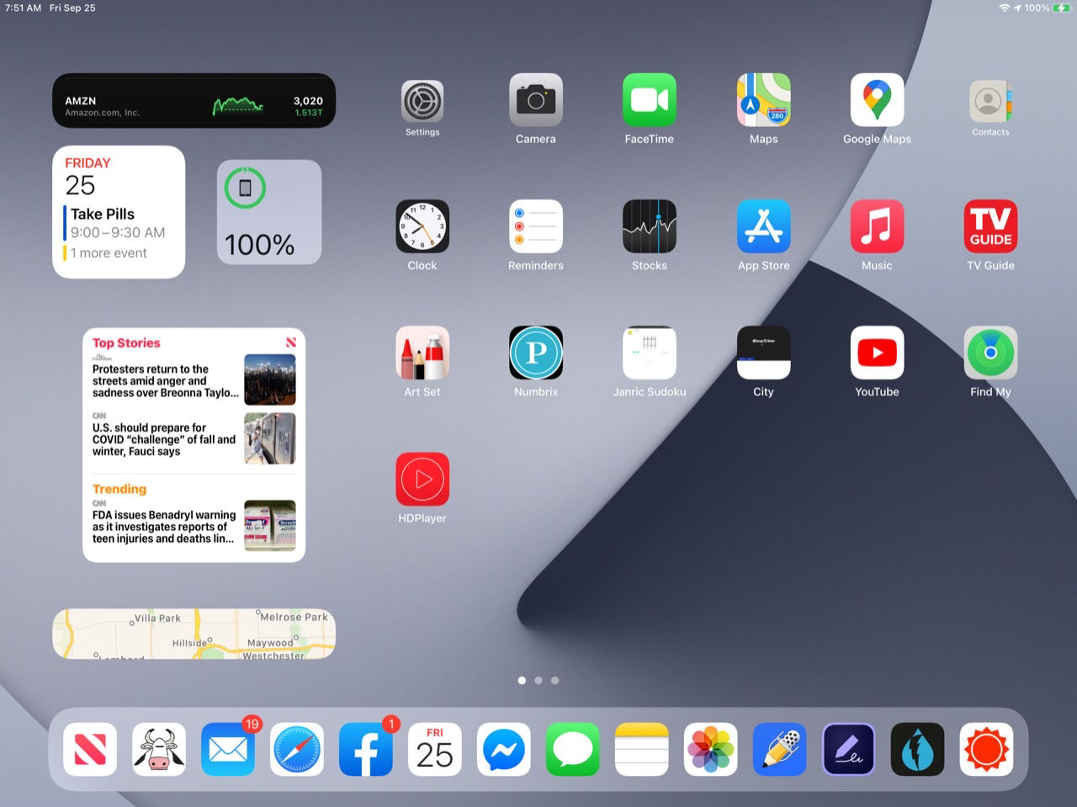Screen dimensions: 1077x807
Task: Open the App Store
Action: pyautogui.click(x=764, y=226)
